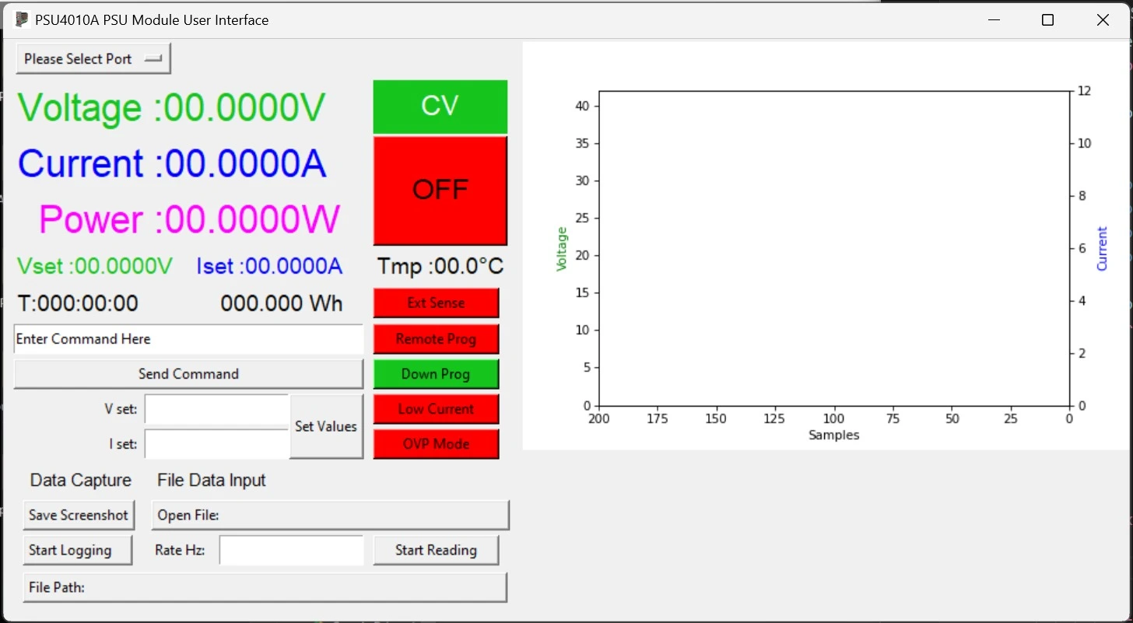
Task: Click the Rate Hz input field
Action: [x=291, y=550]
